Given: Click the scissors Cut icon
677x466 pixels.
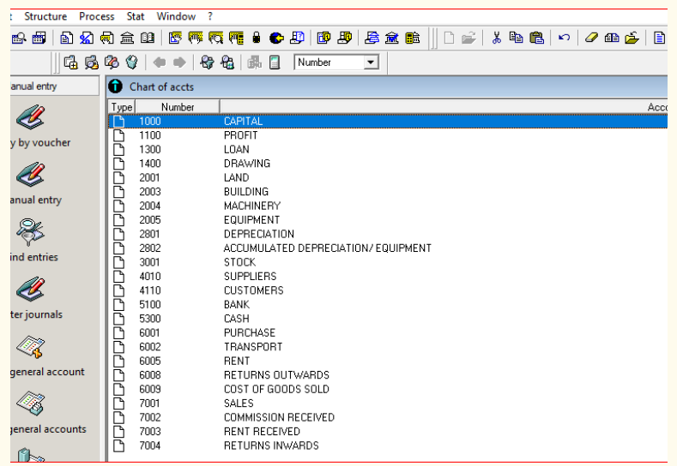Looking at the screenshot, I should (497, 38).
